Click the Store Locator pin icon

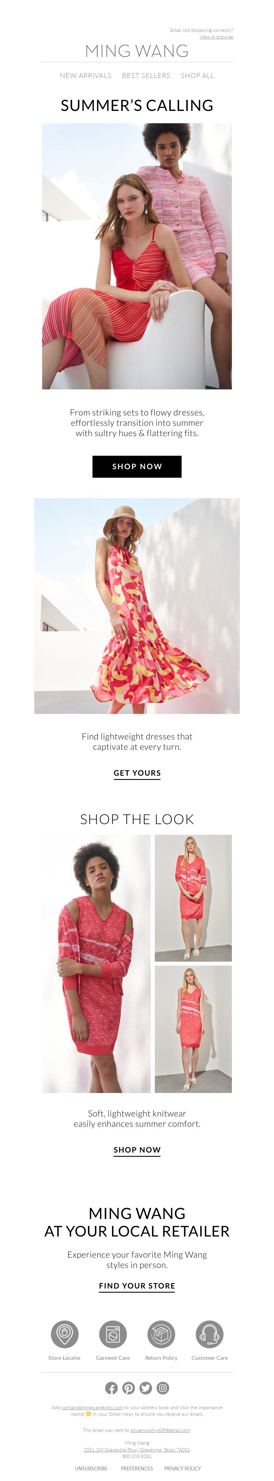click(x=64, y=1334)
